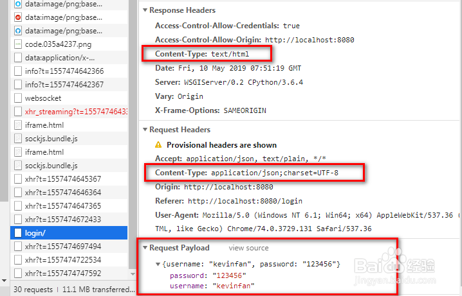Click the X-Frame-Options SAMEORIGIN line
The height and width of the screenshot is (296, 462).
point(210,110)
